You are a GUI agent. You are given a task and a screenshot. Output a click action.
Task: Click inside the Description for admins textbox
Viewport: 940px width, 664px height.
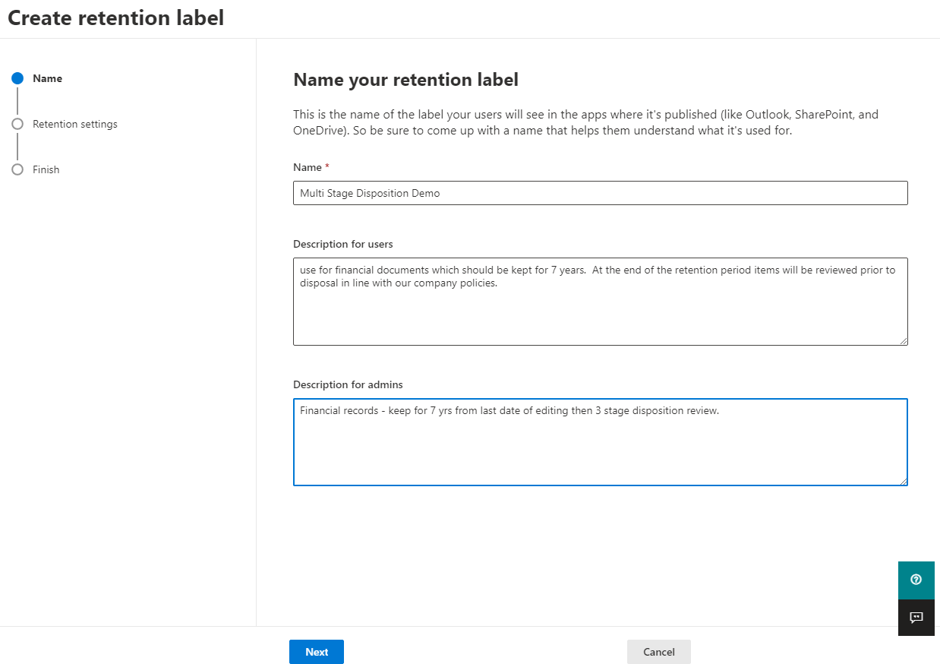[600, 448]
